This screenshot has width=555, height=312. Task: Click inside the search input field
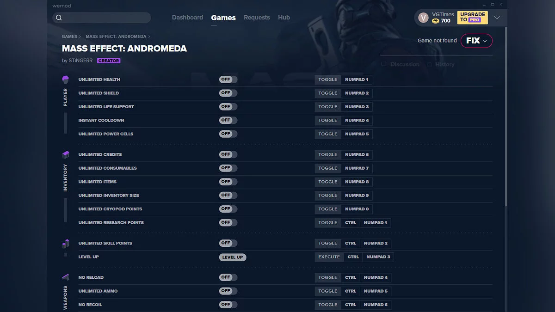pos(106,18)
